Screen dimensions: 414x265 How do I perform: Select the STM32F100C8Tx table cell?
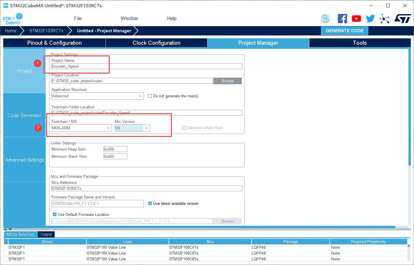pos(210,259)
